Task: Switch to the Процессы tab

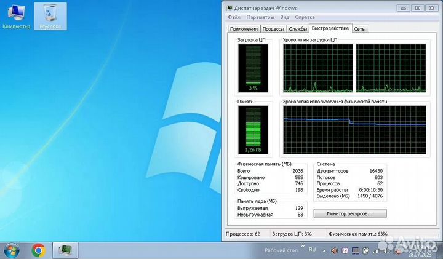Action: [273, 29]
